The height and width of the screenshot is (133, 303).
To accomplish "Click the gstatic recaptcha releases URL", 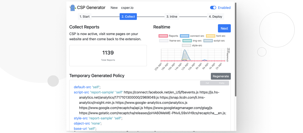I will click(152, 113).
